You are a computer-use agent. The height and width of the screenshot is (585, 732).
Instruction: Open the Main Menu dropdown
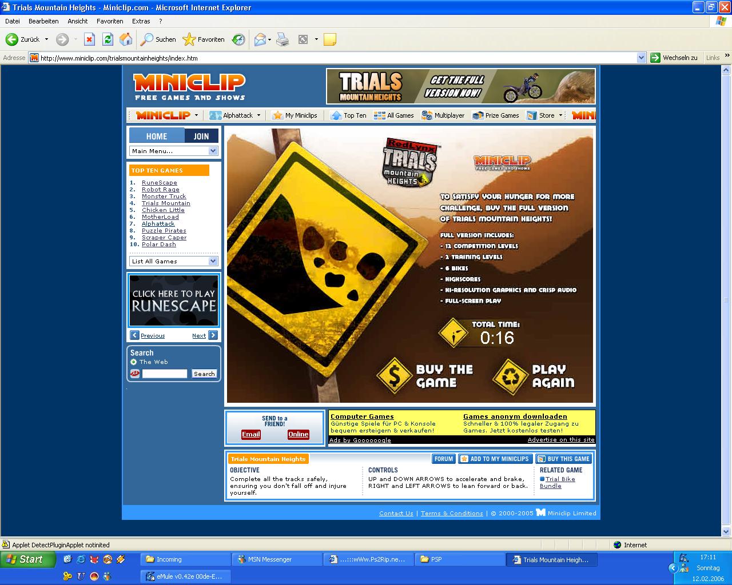(173, 151)
